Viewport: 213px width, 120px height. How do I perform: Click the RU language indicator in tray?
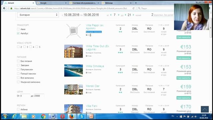pos(173,116)
